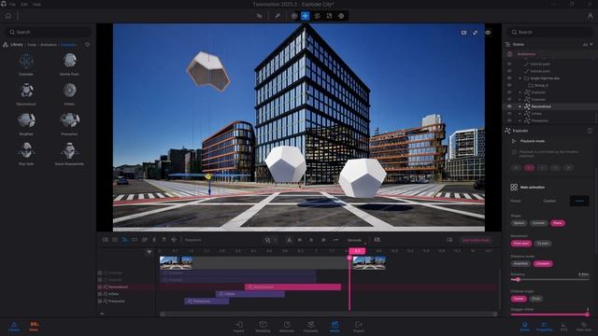Choose the From start movement option
This screenshot has height=336, width=598.
tap(521, 243)
